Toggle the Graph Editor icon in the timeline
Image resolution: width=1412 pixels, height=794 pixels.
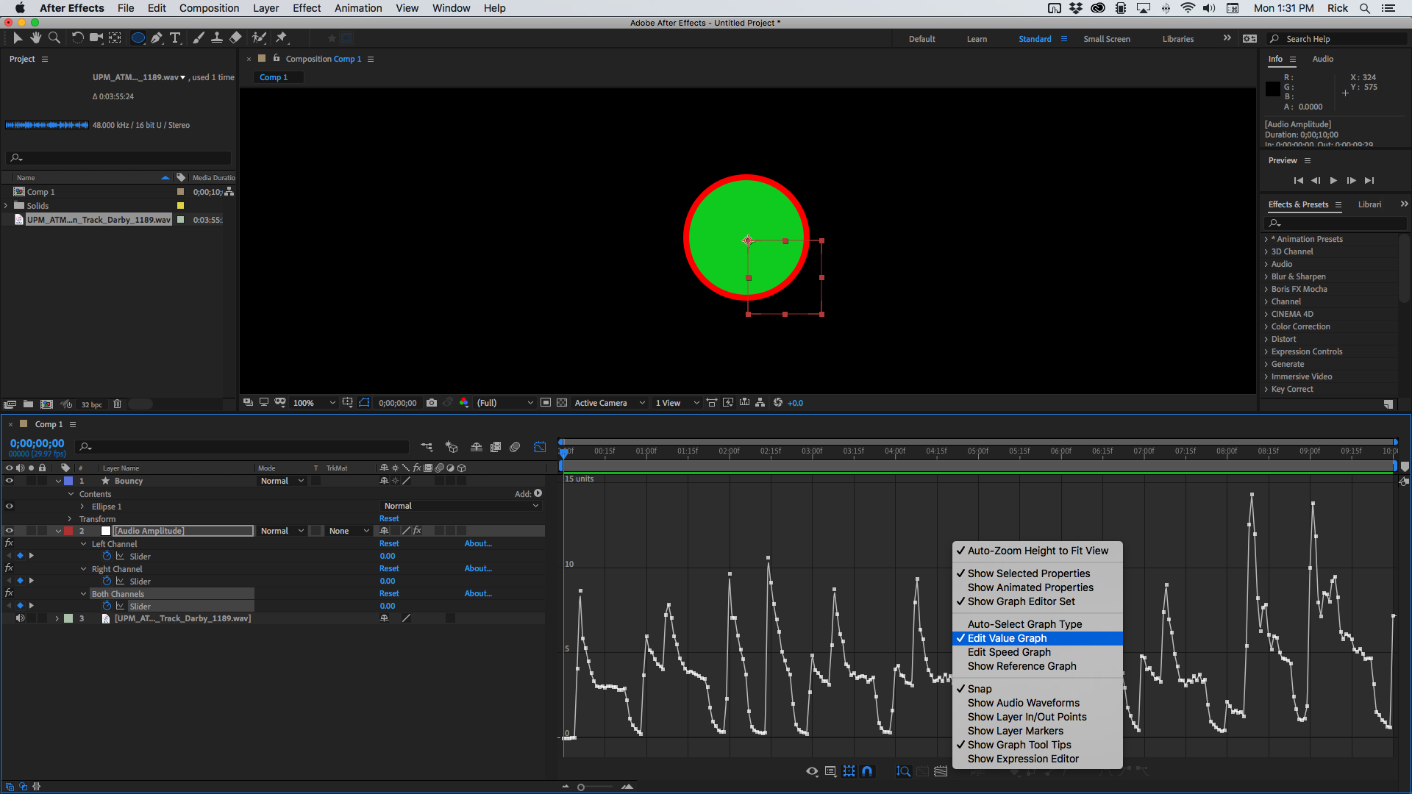tap(540, 446)
